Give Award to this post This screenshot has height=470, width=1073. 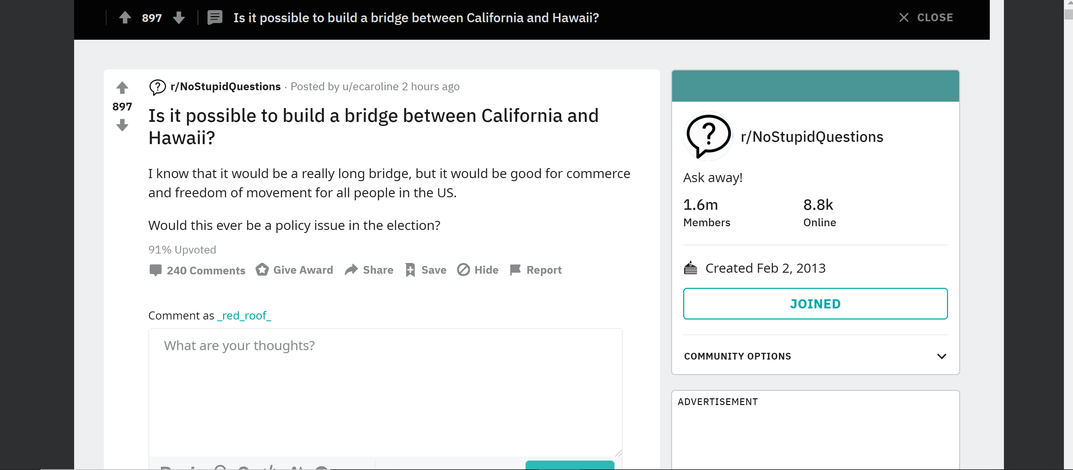click(x=294, y=270)
